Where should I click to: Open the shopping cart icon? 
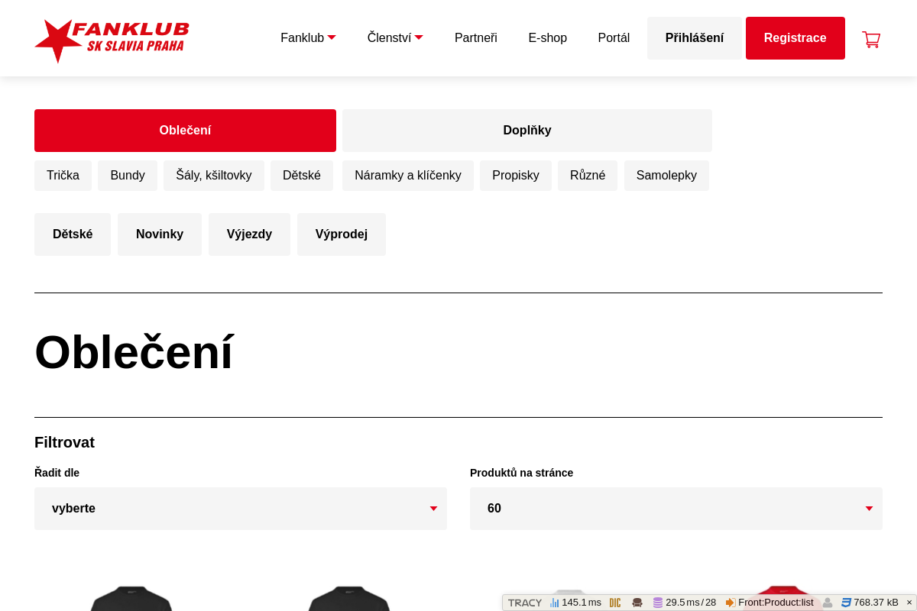871,39
